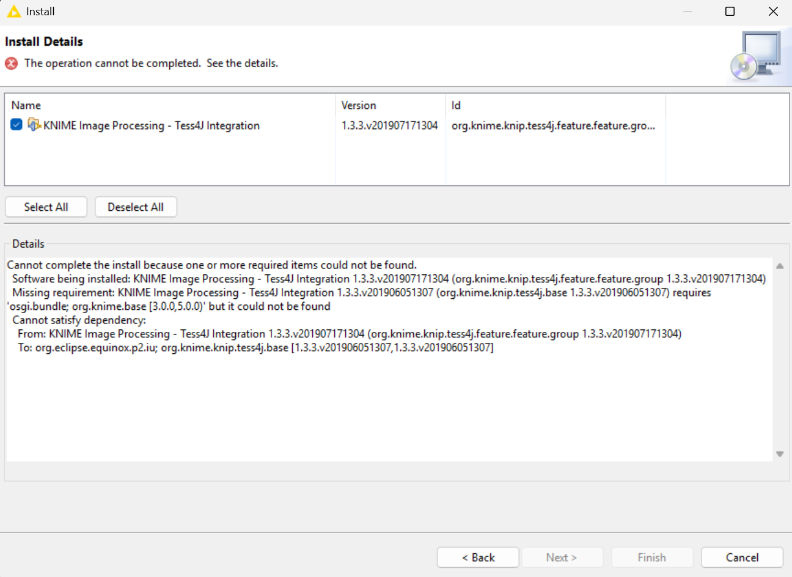This screenshot has width=792, height=577.
Task: Click the Tess4J Integration feature icon
Action: tap(34, 125)
